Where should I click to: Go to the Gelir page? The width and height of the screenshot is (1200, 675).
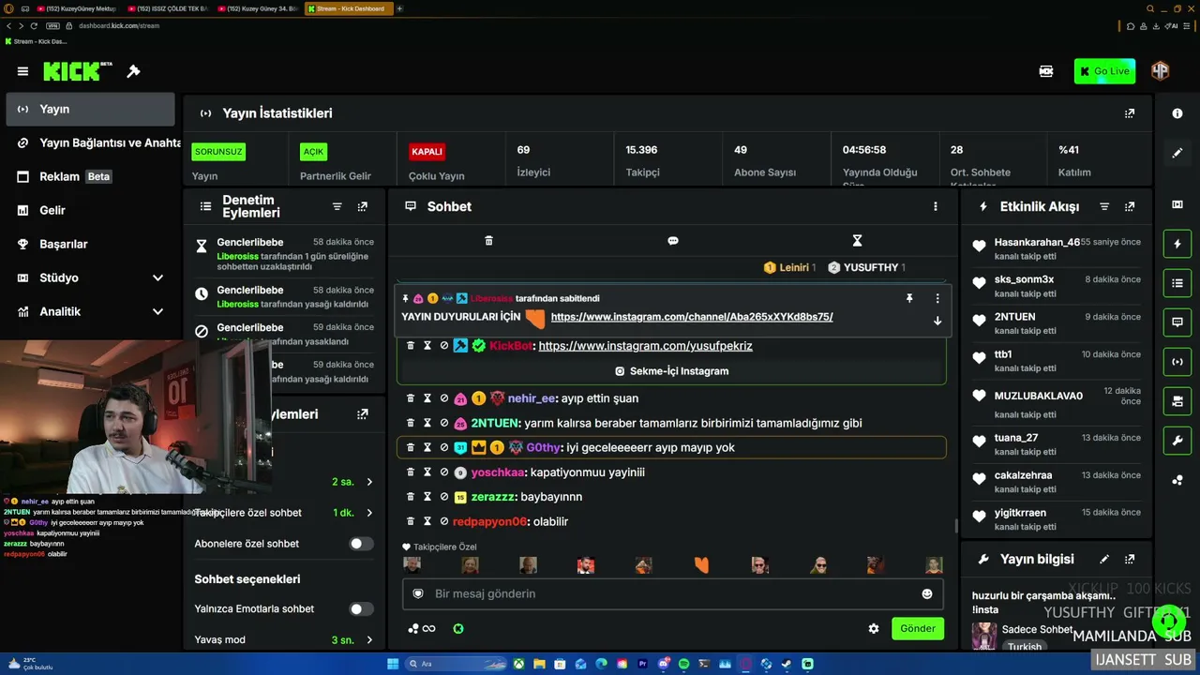click(x=90, y=210)
